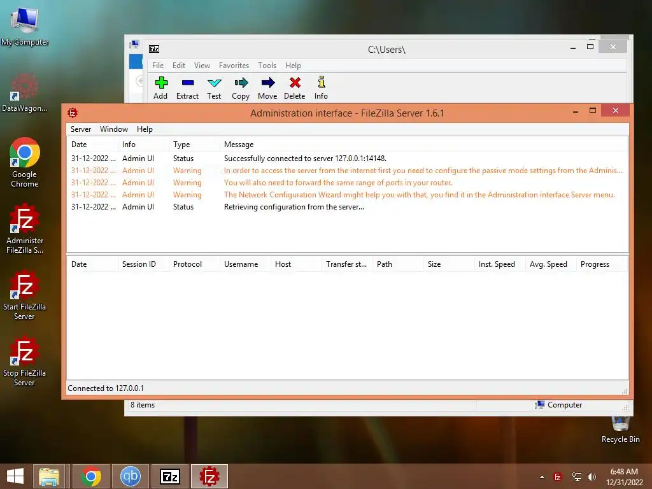Screen dimensions: 652x489
Task: Select the 'Successfully connected to server' log row
Action: (347, 159)
